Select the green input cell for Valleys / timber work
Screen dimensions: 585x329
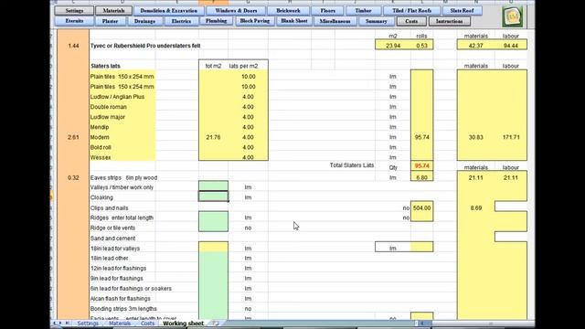pyautogui.click(x=213, y=186)
